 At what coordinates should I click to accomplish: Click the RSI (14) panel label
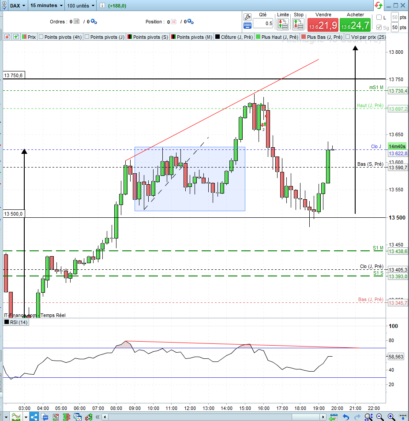(16, 322)
